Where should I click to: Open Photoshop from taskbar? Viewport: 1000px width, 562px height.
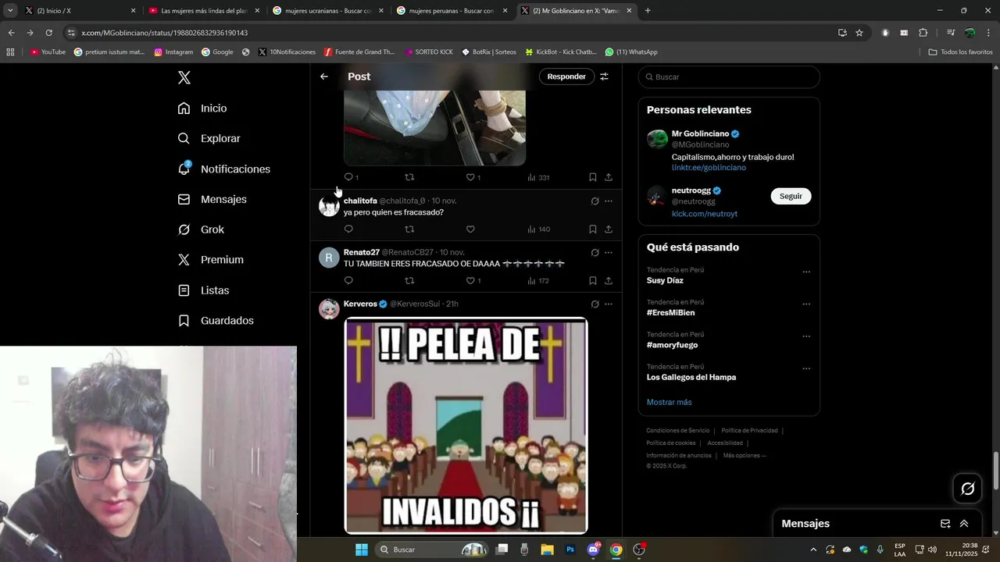pyautogui.click(x=570, y=550)
